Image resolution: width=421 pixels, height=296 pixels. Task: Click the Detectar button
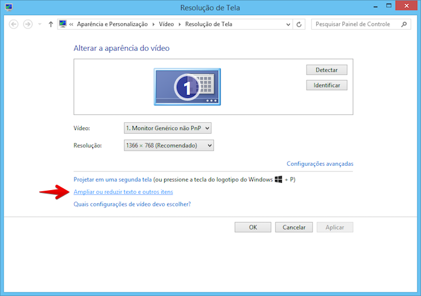click(x=327, y=70)
